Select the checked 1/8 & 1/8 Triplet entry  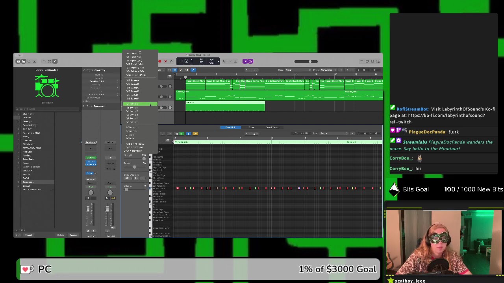[x=140, y=151]
